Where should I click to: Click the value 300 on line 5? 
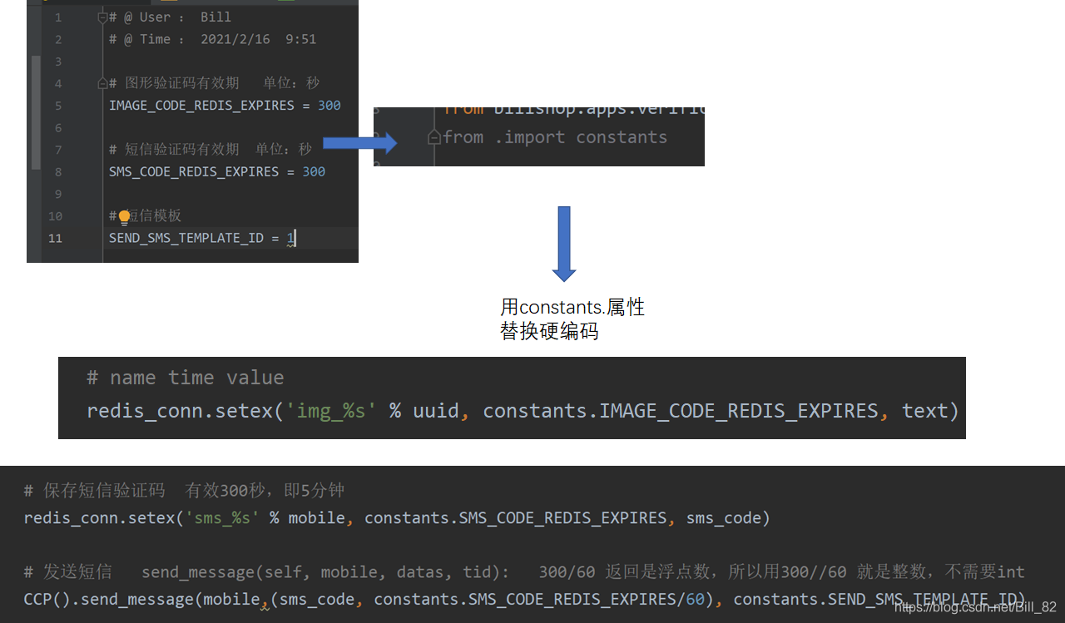329,106
